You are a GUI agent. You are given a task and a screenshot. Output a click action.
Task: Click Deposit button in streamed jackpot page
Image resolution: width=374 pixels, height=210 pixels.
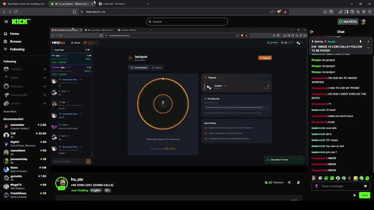(x=265, y=58)
